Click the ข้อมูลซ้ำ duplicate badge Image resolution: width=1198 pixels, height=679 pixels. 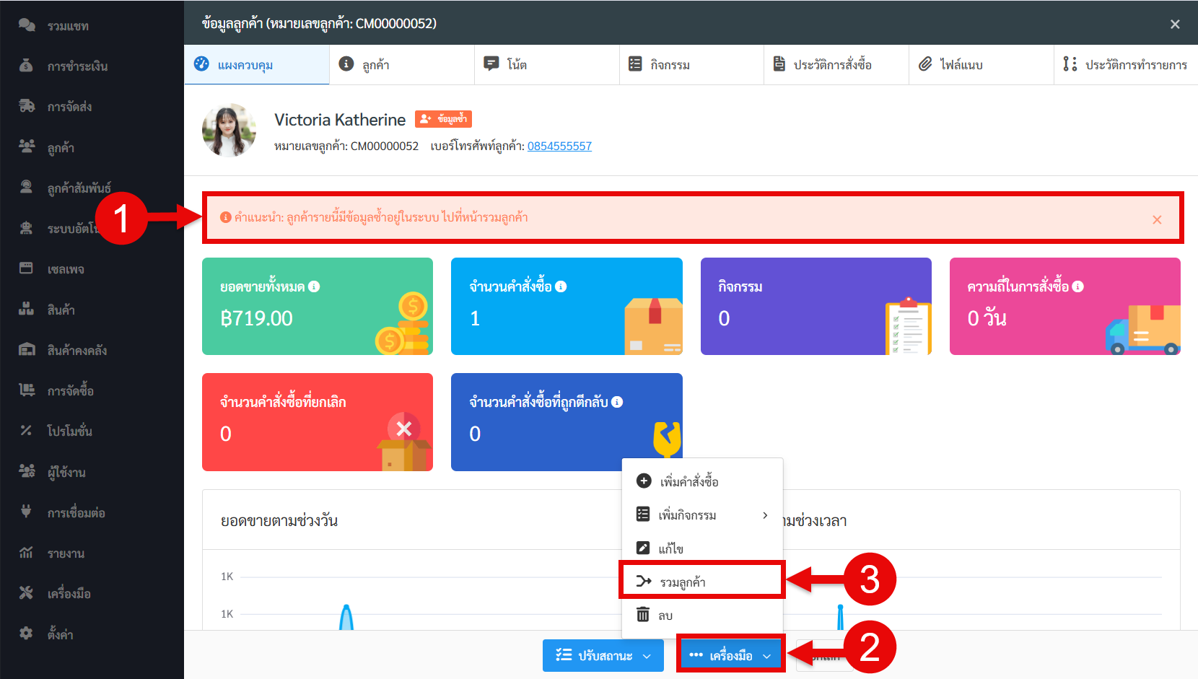coord(443,119)
